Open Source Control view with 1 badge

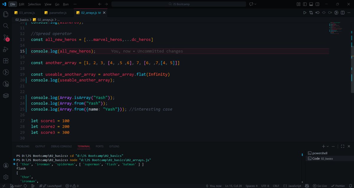click(6, 38)
